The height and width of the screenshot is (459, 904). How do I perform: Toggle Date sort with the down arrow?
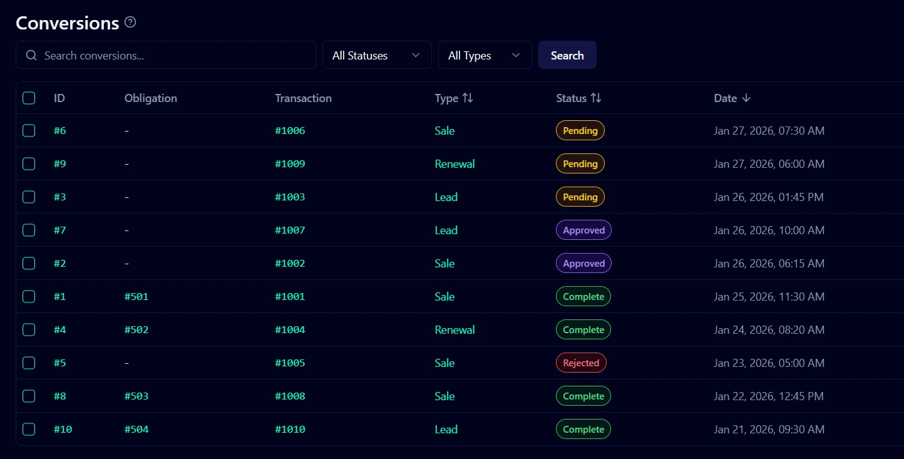coord(746,98)
